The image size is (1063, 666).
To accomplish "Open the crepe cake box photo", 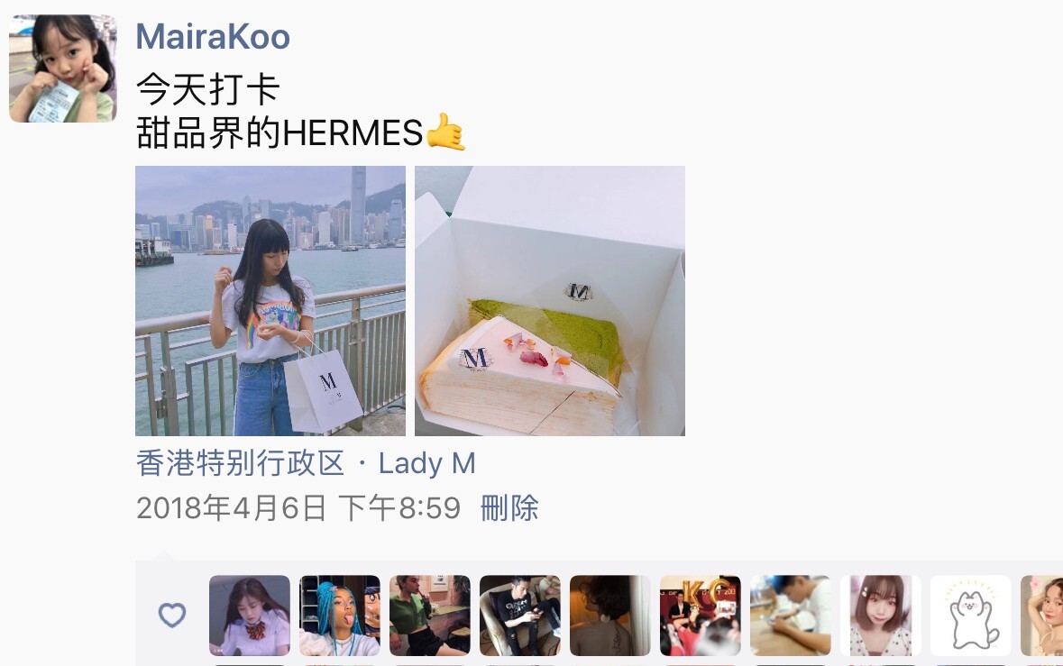I will [x=550, y=301].
